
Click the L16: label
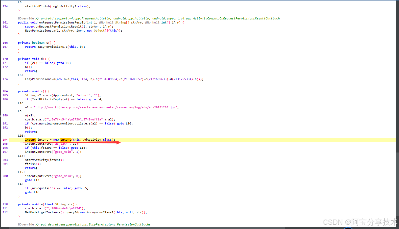pyautogui.click(x=21, y=103)
